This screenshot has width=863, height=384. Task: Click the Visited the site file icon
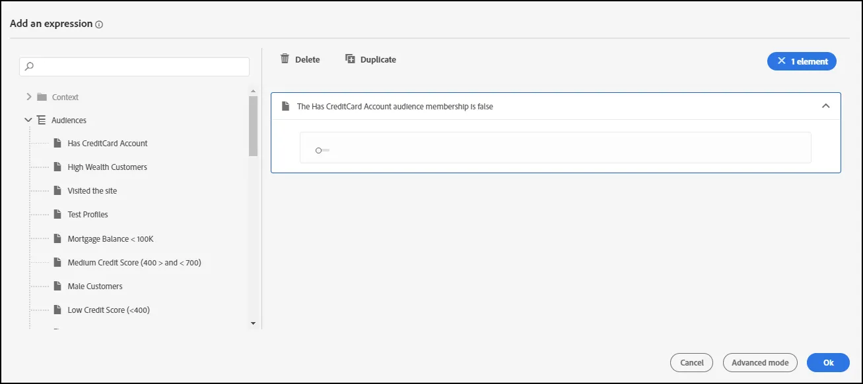57,190
